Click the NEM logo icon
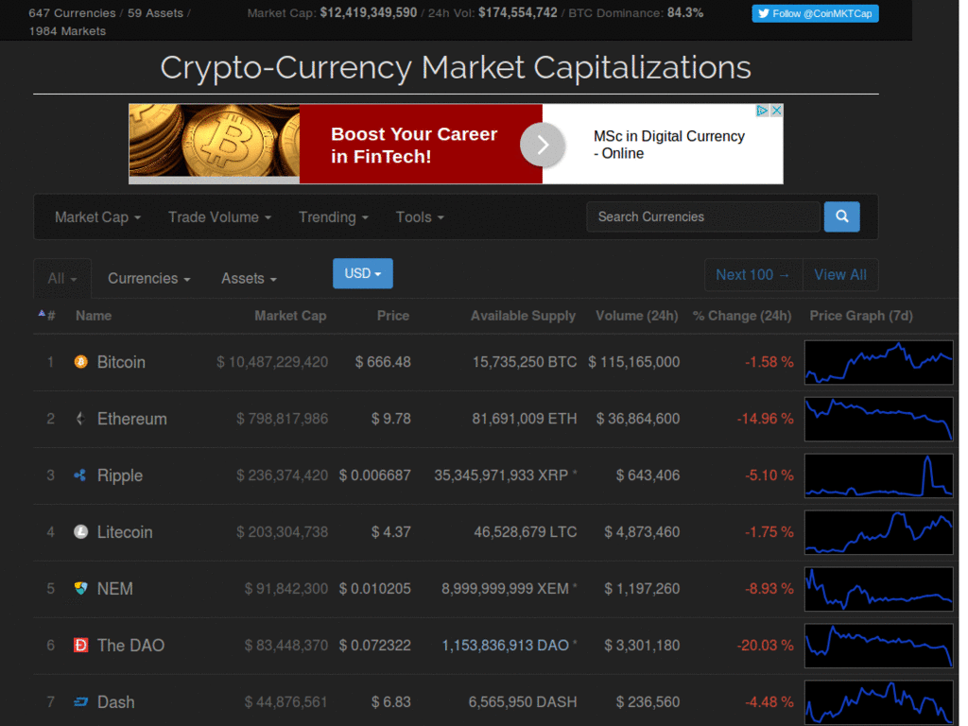Viewport: 968px width, 726px height. tap(81, 588)
